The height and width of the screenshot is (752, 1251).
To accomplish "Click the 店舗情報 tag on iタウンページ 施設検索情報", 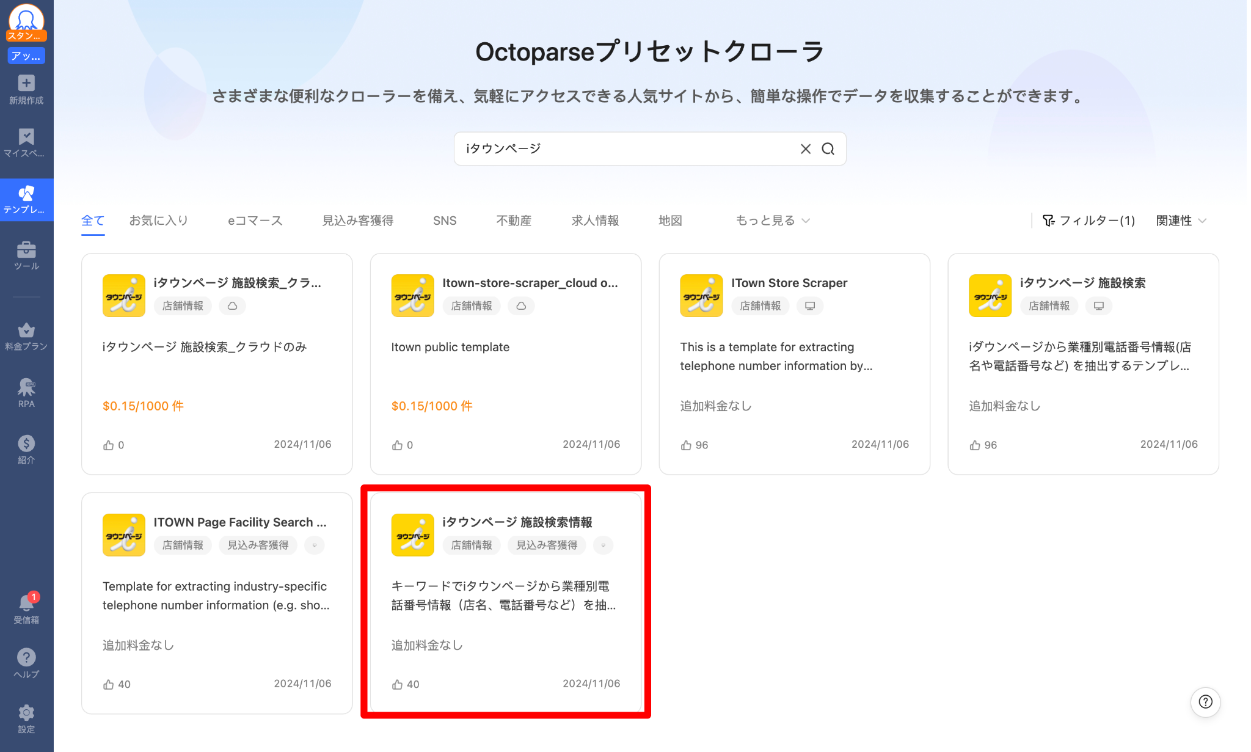I will coord(471,545).
